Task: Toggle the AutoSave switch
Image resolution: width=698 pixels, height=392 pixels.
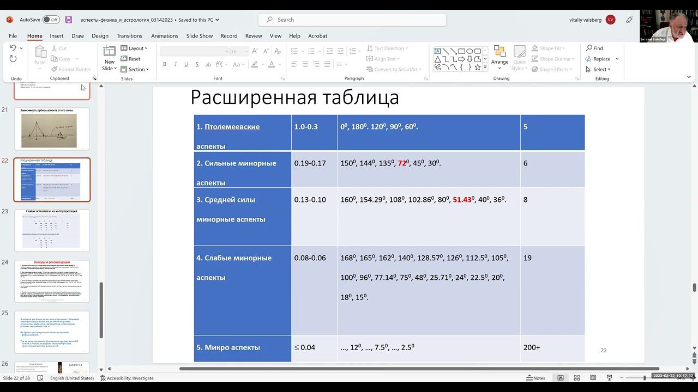Action: (51, 20)
